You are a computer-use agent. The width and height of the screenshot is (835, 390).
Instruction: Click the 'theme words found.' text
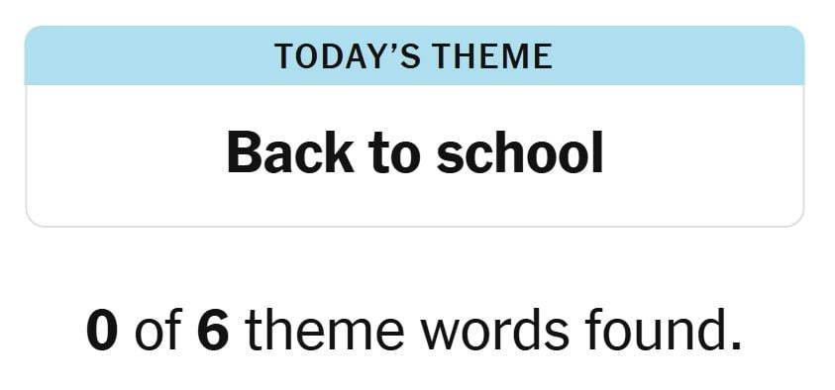(494, 331)
